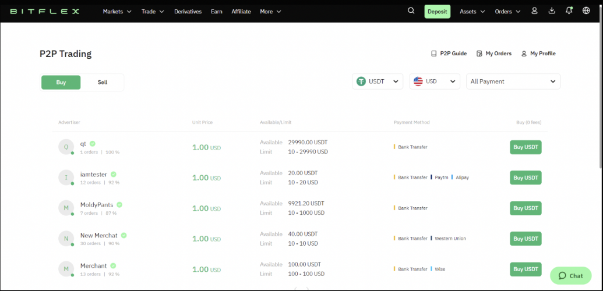Expand the More menu

click(x=270, y=12)
